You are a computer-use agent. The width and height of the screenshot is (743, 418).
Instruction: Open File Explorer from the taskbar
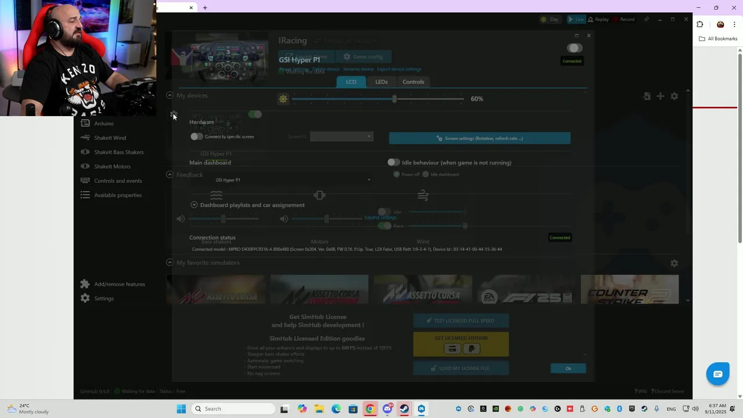point(319,409)
